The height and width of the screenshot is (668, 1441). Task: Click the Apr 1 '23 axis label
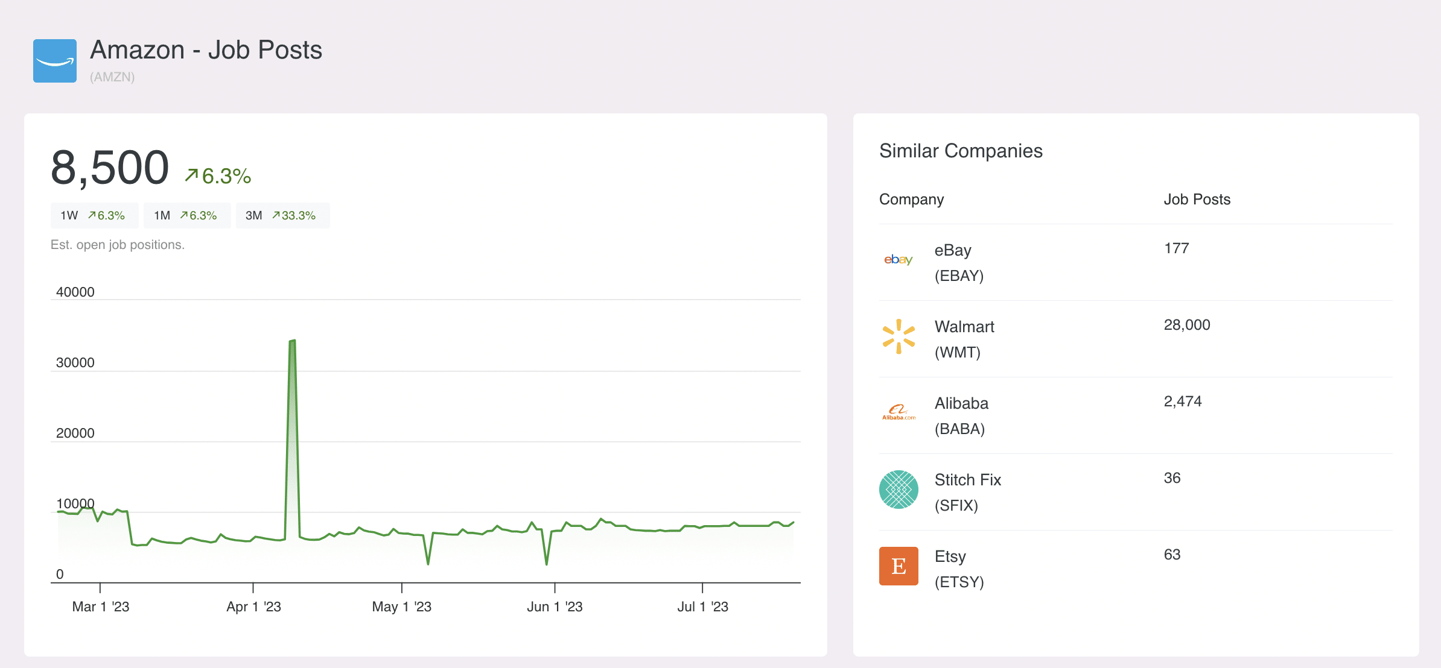click(253, 607)
